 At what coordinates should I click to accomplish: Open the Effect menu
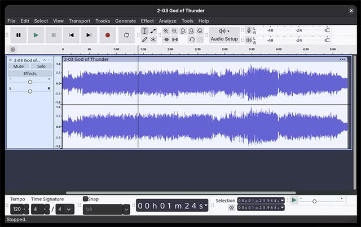(147, 21)
